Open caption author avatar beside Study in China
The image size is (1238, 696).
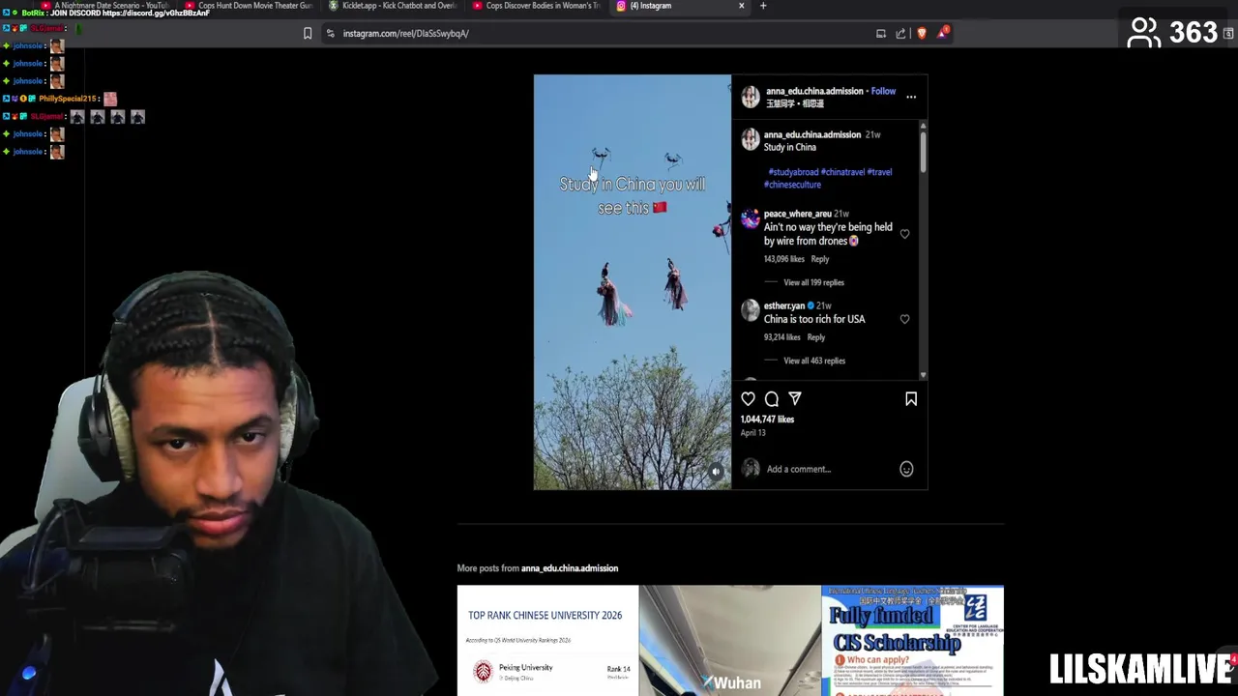click(751, 139)
